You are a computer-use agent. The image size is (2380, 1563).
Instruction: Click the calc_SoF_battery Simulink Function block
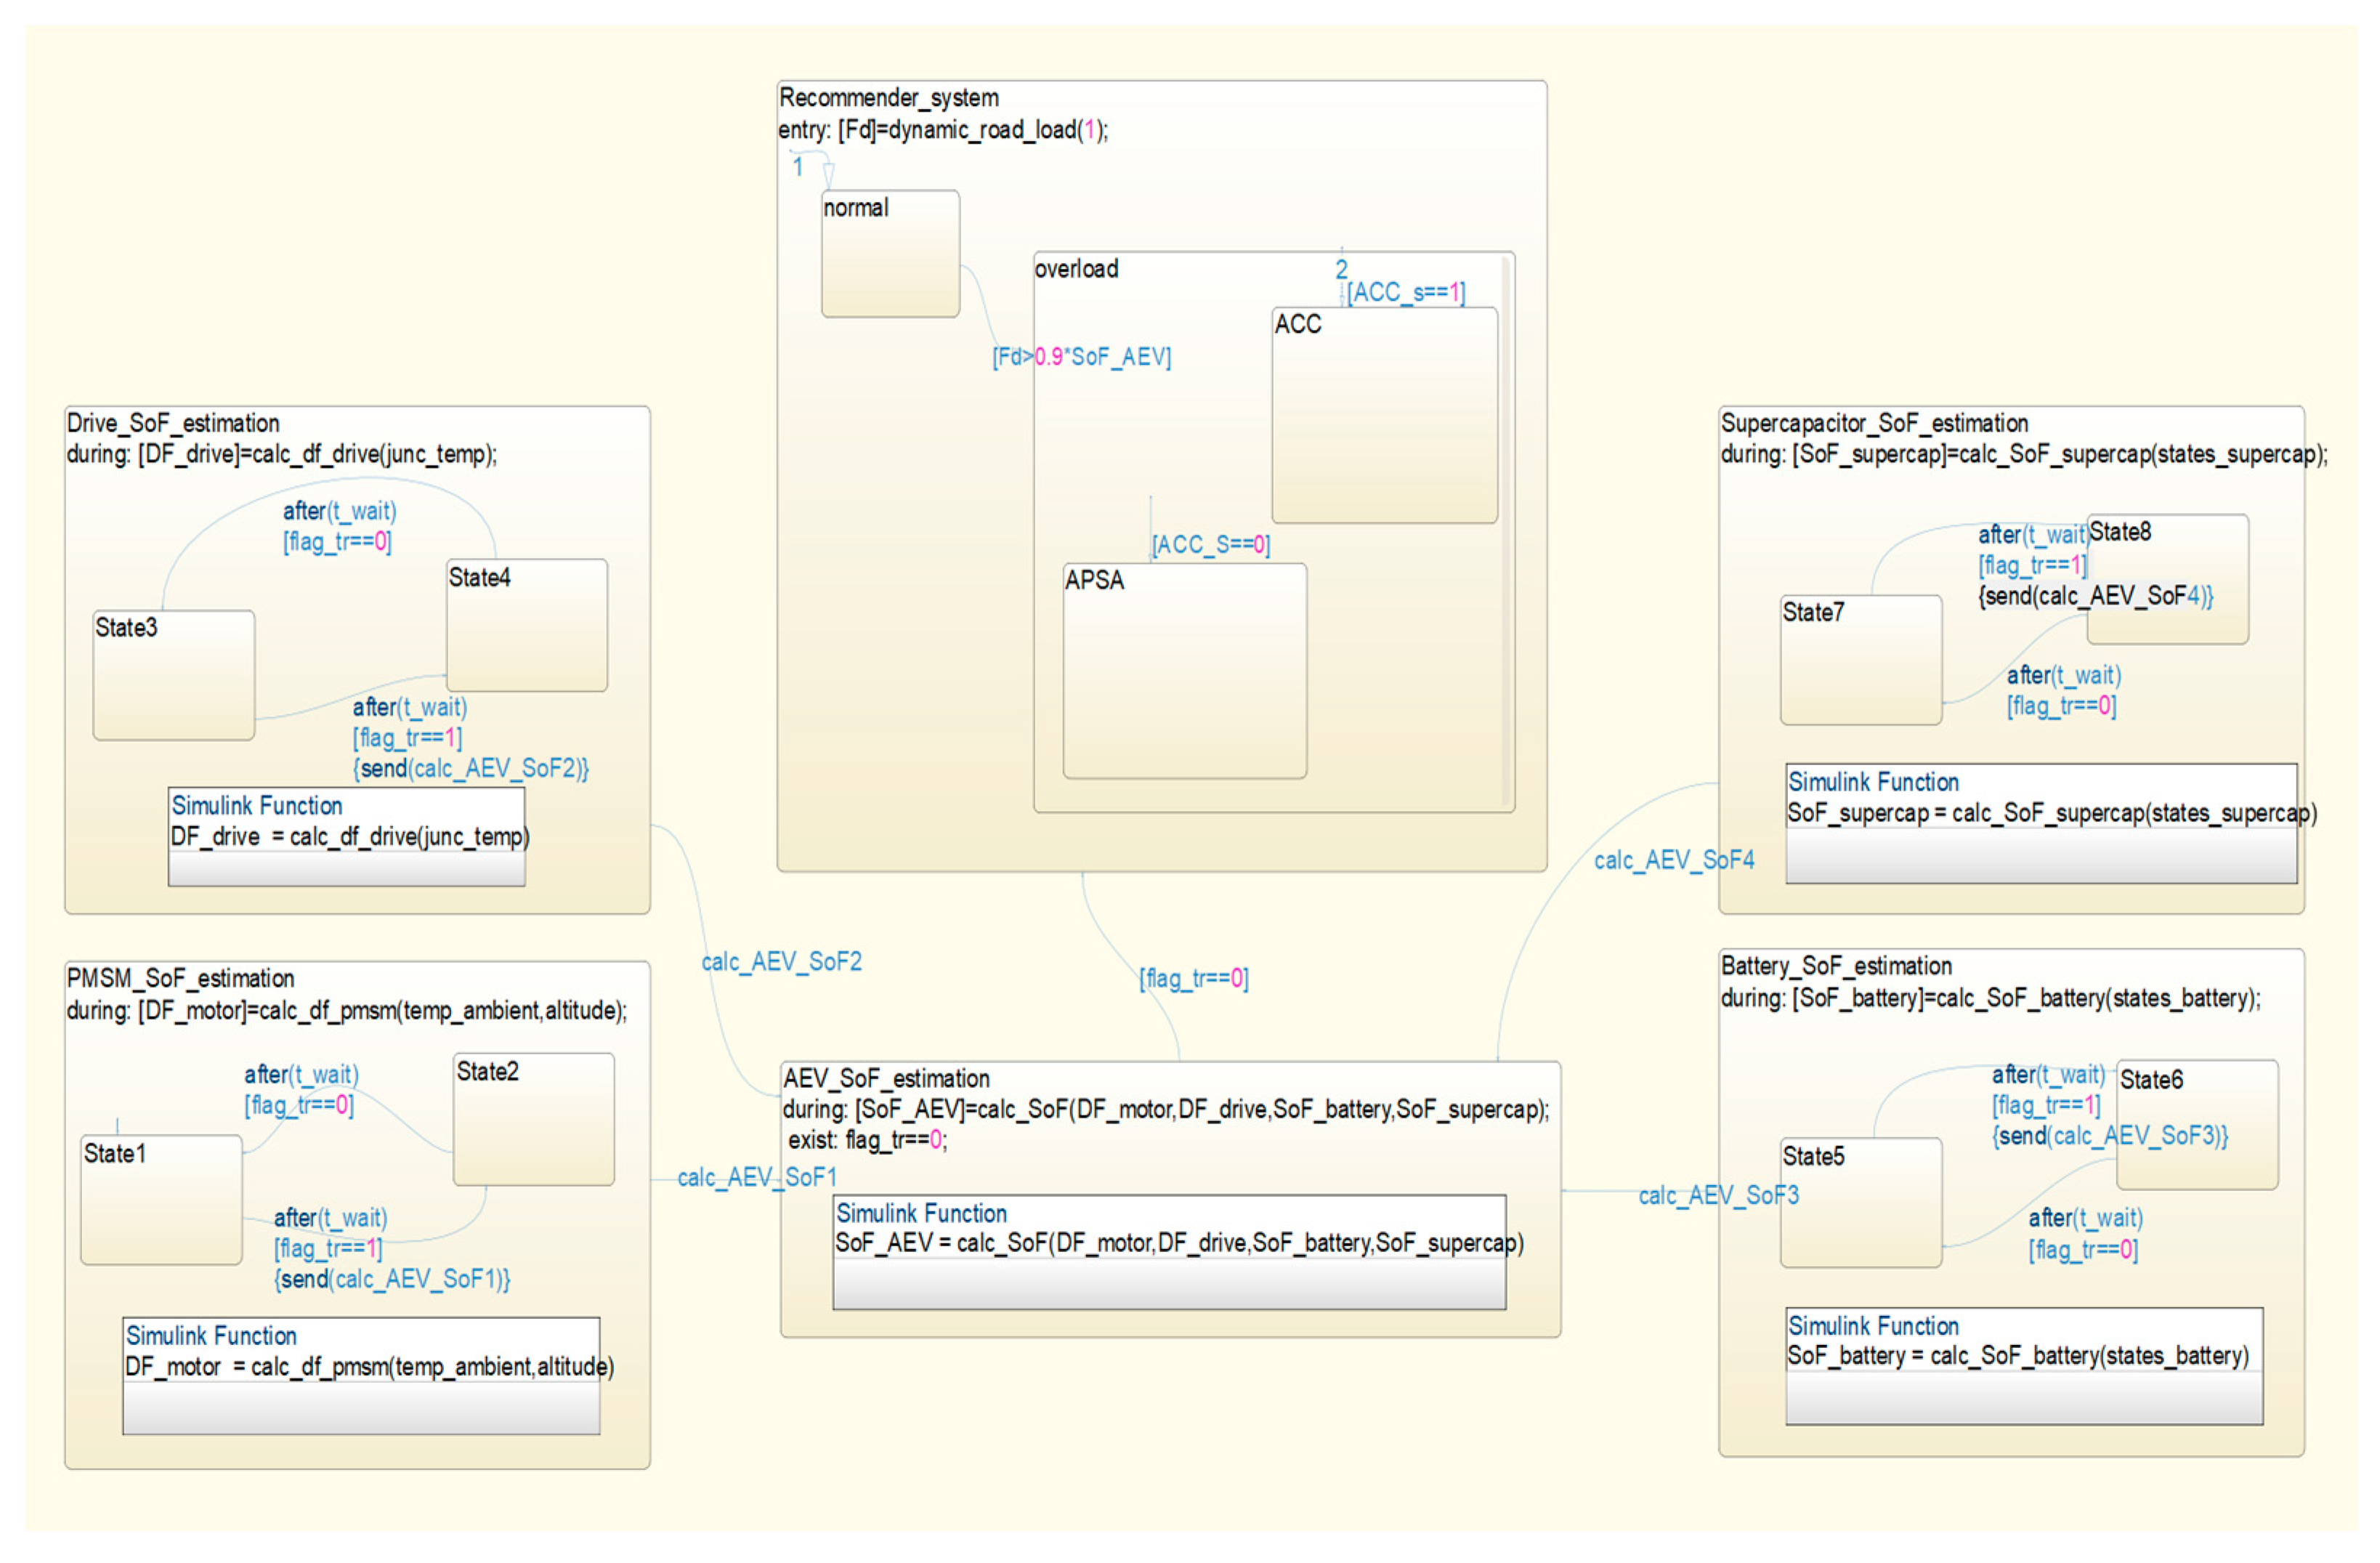[2023, 1367]
